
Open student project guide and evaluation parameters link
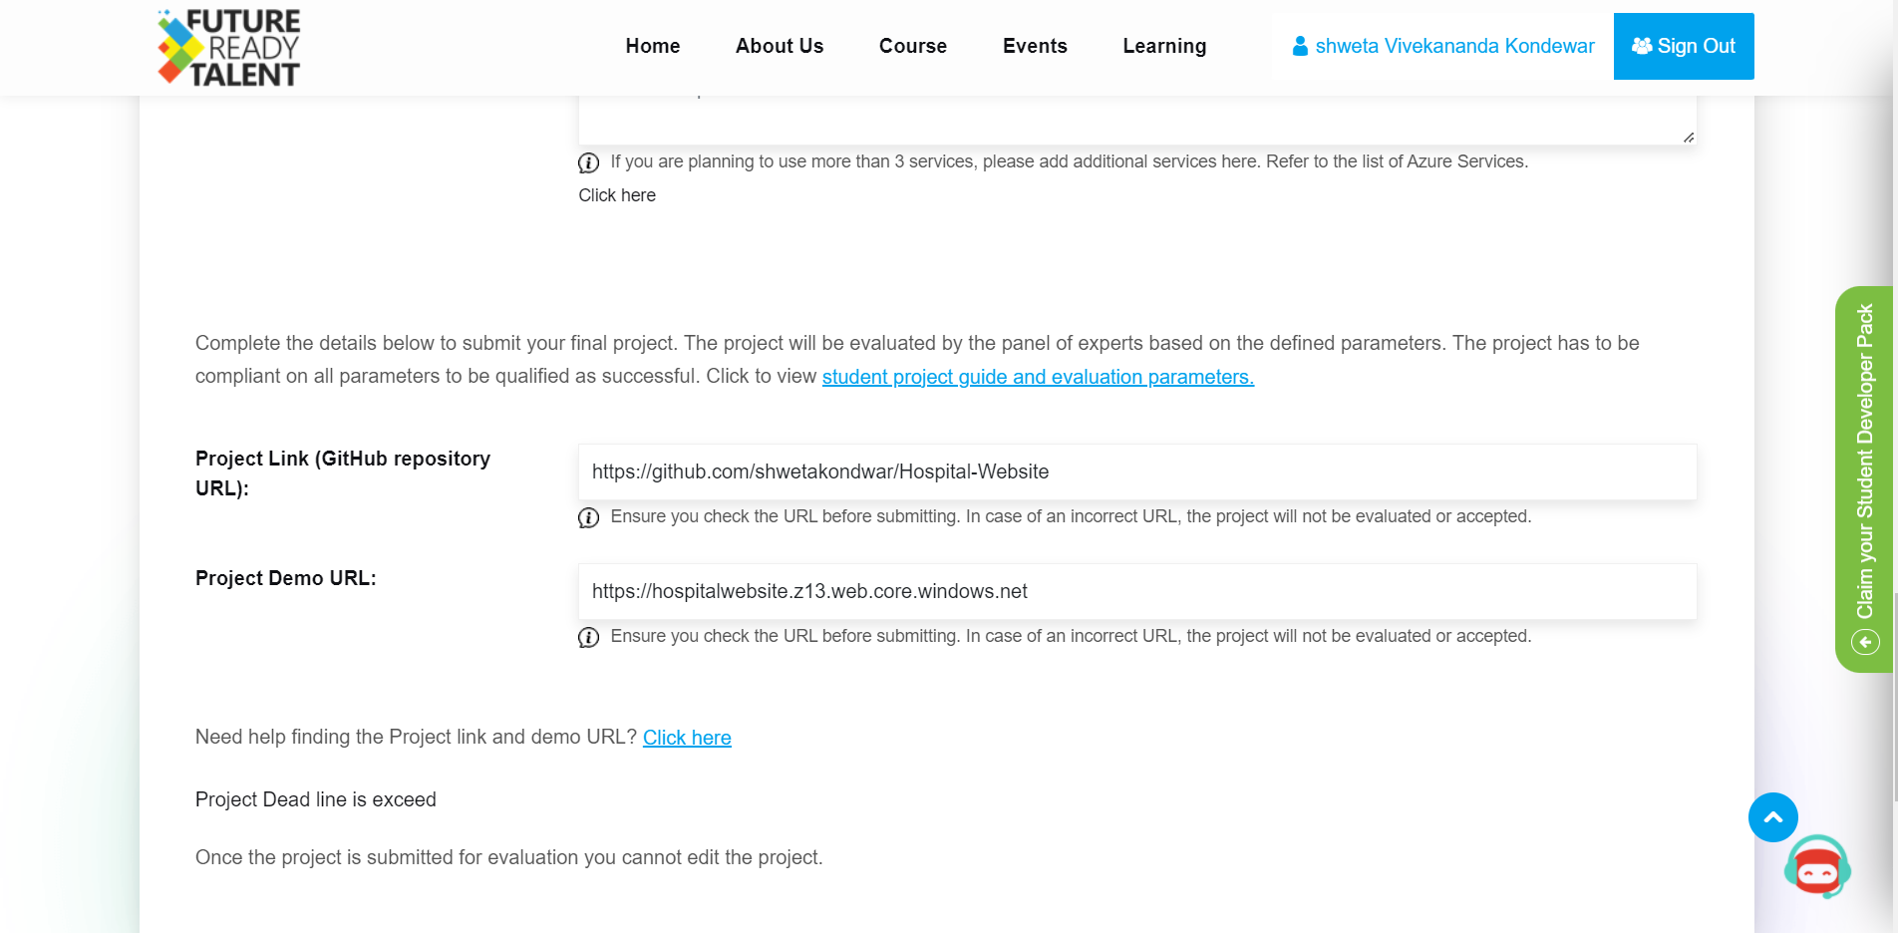pyautogui.click(x=1038, y=377)
